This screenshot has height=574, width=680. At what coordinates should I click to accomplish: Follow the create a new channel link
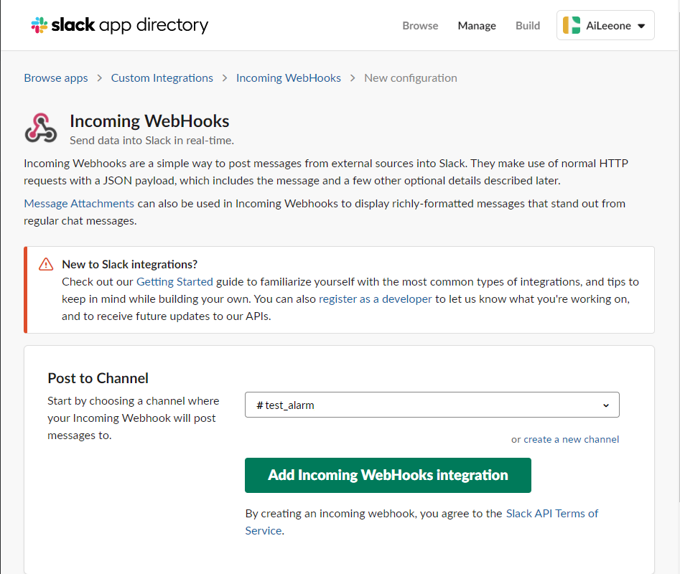(x=571, y=439)
